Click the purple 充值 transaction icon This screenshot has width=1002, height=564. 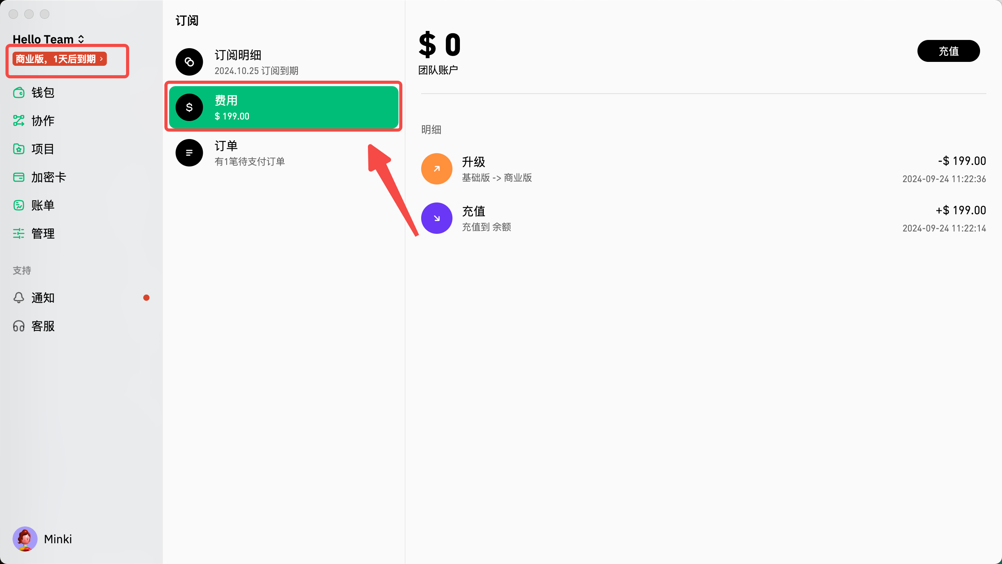click(436, 218)
